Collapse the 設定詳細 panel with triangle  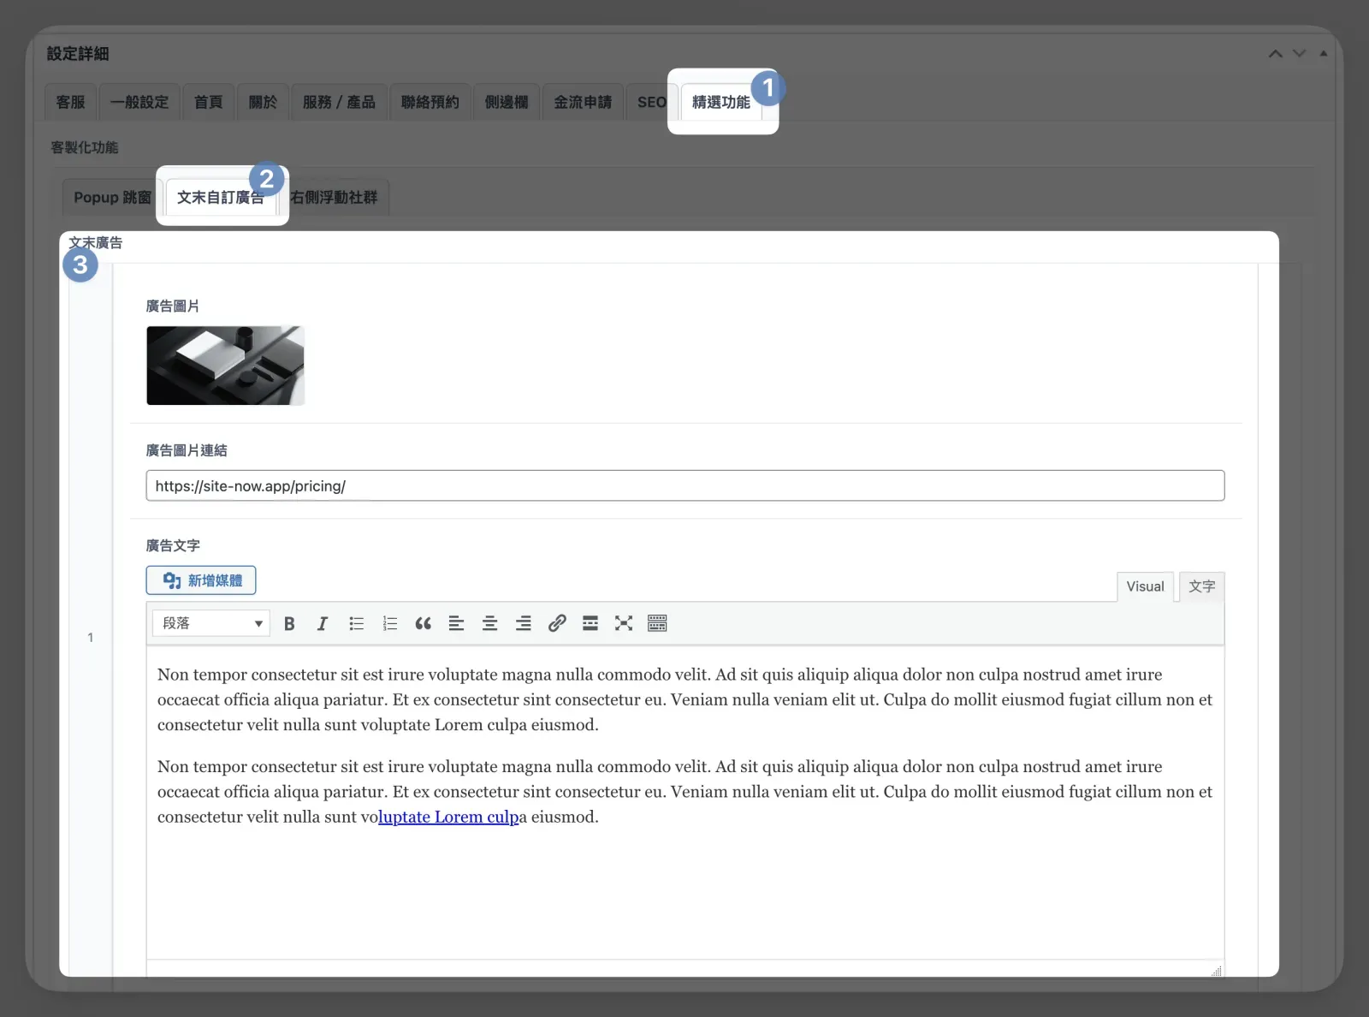click(x=1323, y=53)
